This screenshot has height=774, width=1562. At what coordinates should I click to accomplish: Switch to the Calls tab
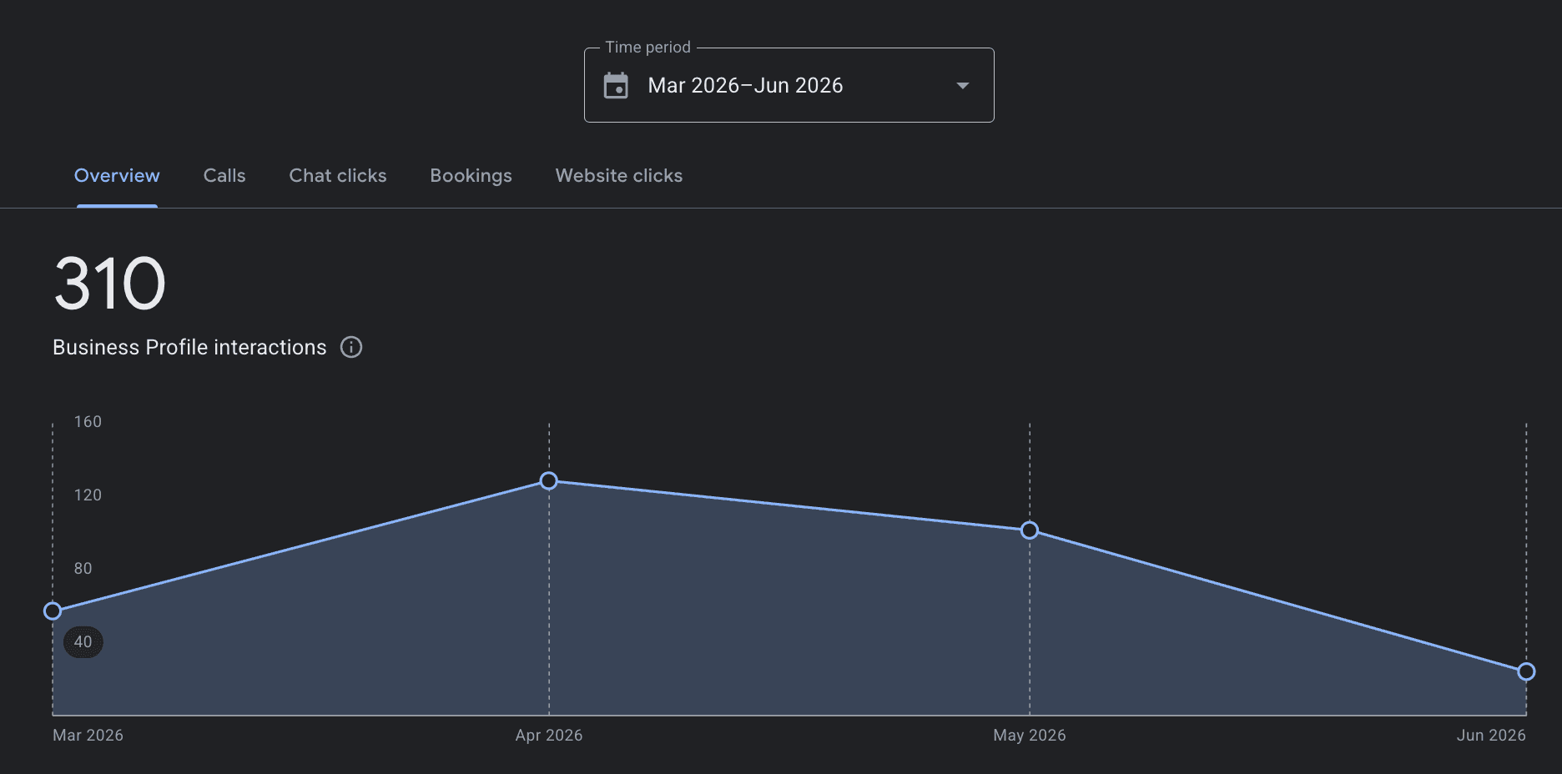click(224, 175)
